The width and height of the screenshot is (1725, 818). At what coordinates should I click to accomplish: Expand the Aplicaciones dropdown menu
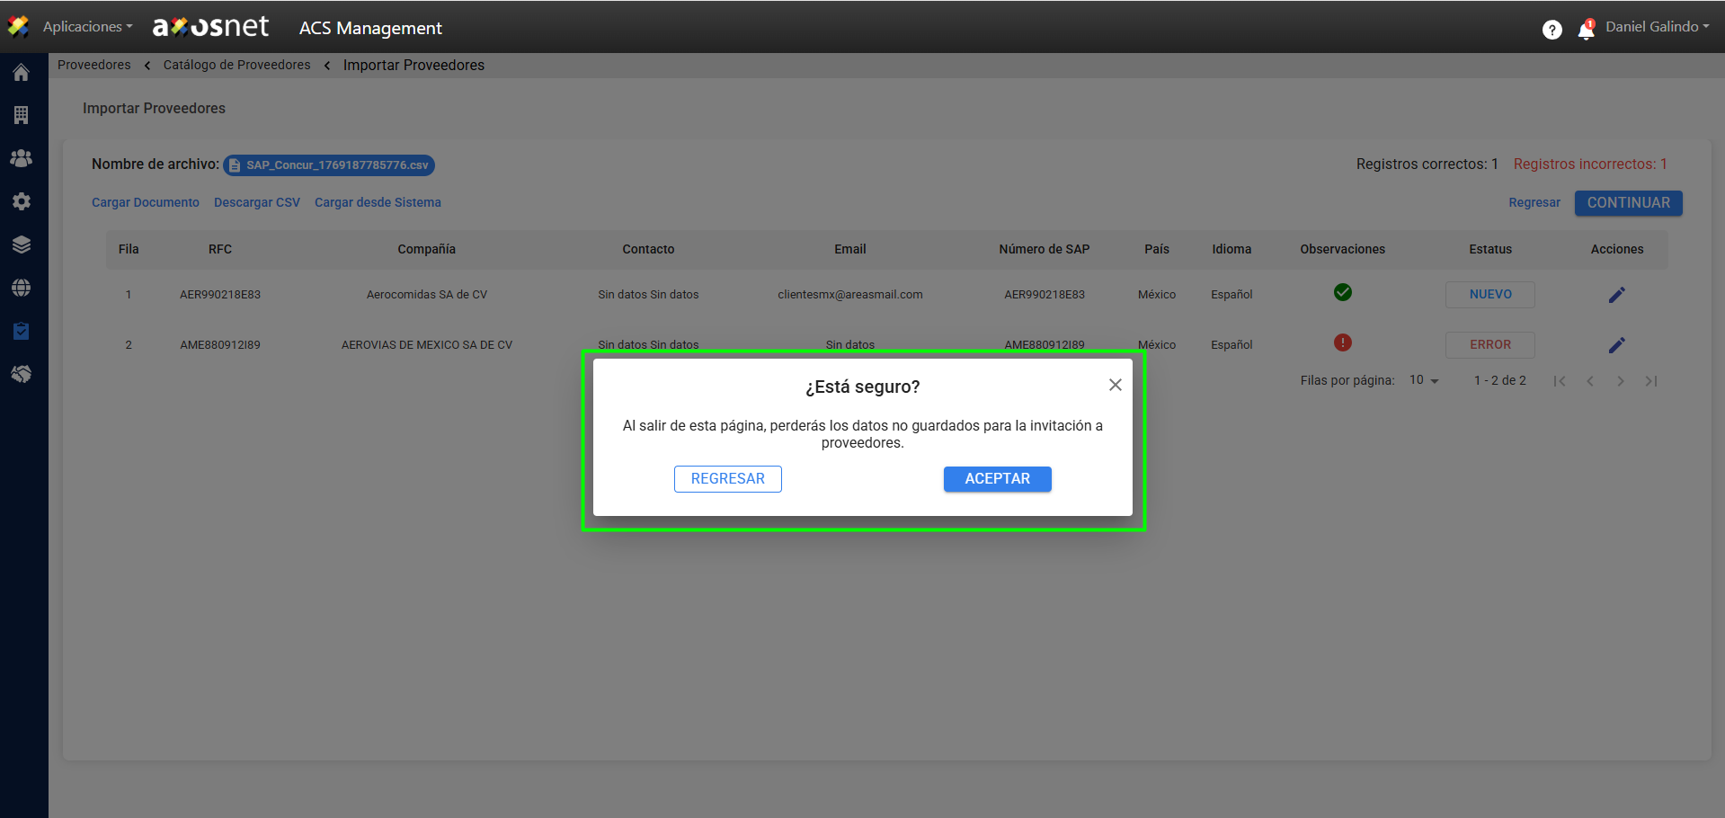pyautogui.click(x=87, y=27)
